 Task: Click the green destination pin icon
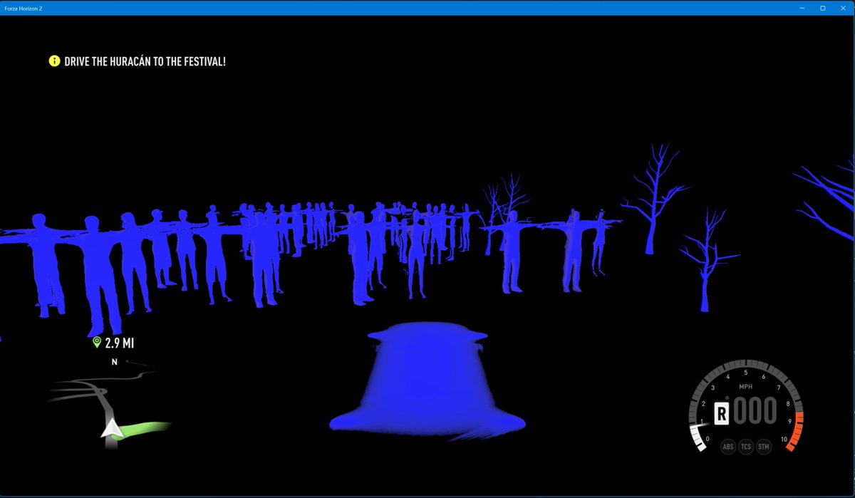coord(97,343)
